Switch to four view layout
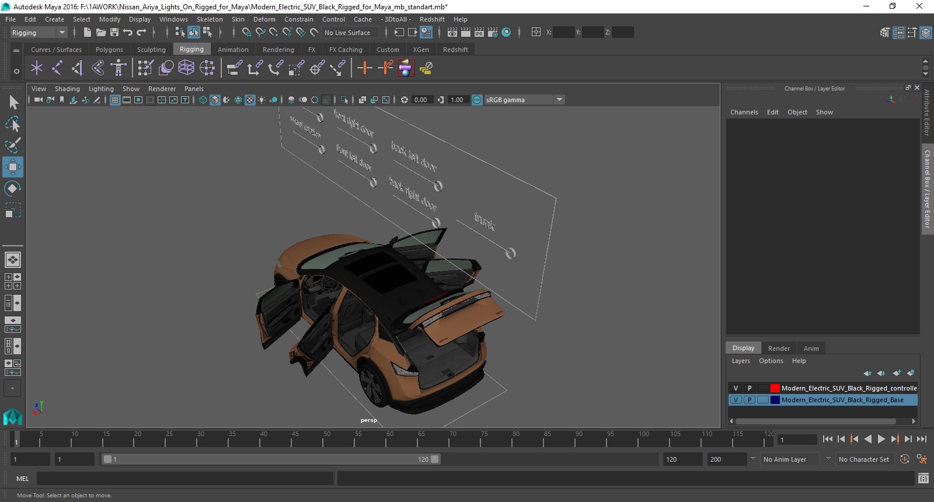The width and height of the screenshot is (934, 502). (13, 281)
